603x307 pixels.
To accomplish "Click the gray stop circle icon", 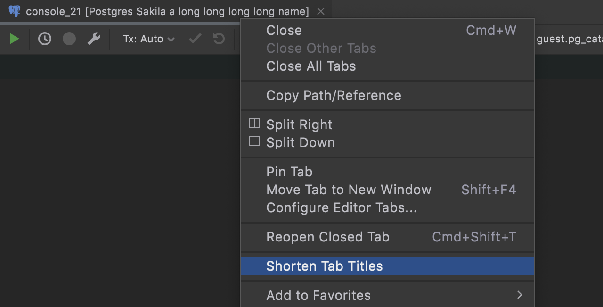I will (x=69, y=39).
